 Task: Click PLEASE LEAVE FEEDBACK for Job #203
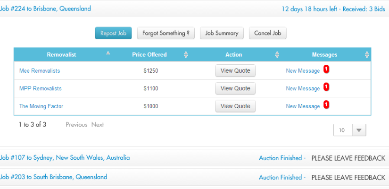[348, 177]
